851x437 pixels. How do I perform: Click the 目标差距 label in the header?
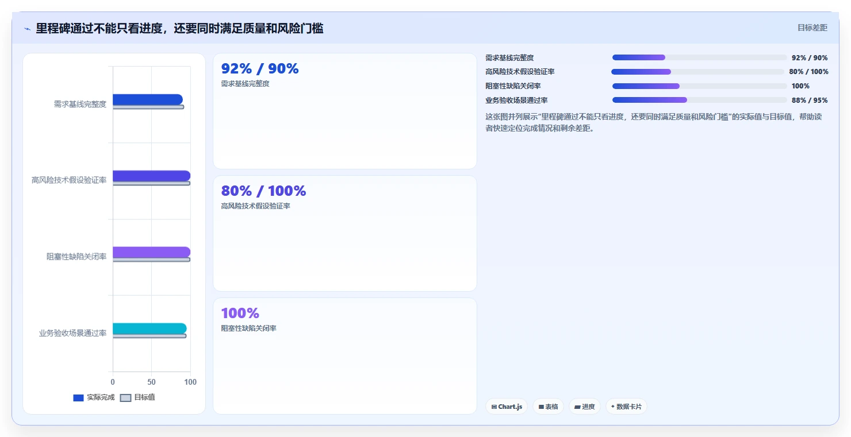(x=812, y=28)
